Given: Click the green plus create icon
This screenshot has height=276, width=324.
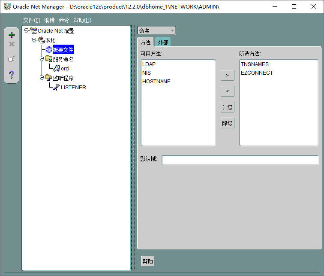Looking at the screenshot, I should point(12,35).
